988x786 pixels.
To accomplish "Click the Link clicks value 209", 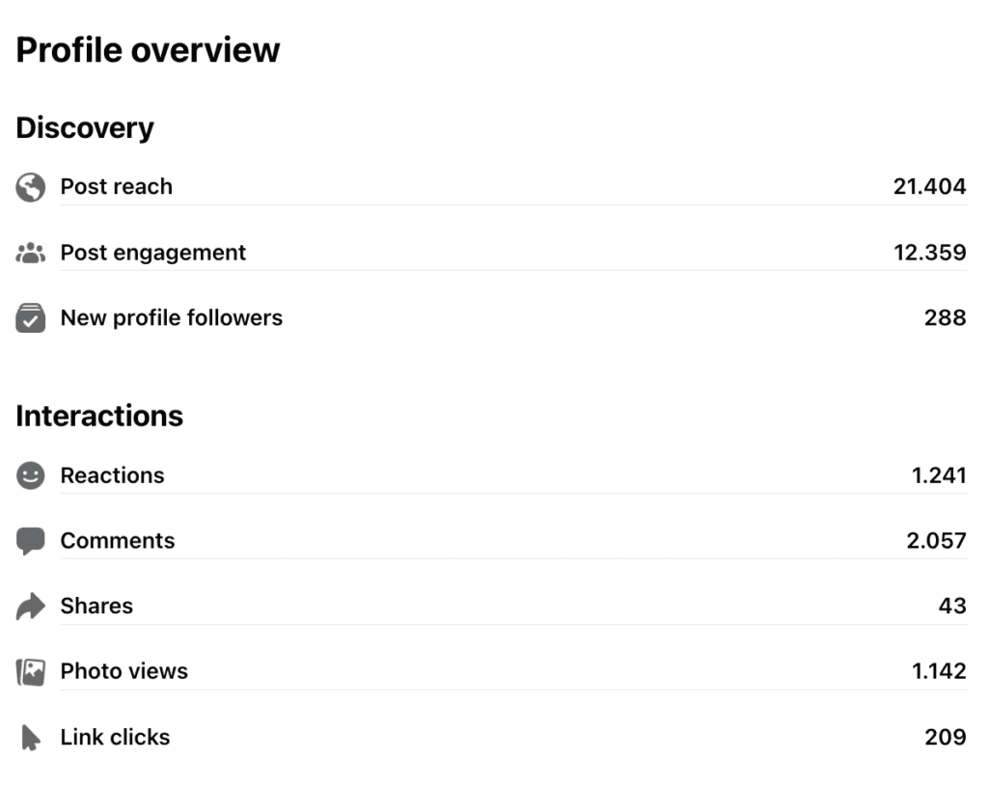I will 946,737.
